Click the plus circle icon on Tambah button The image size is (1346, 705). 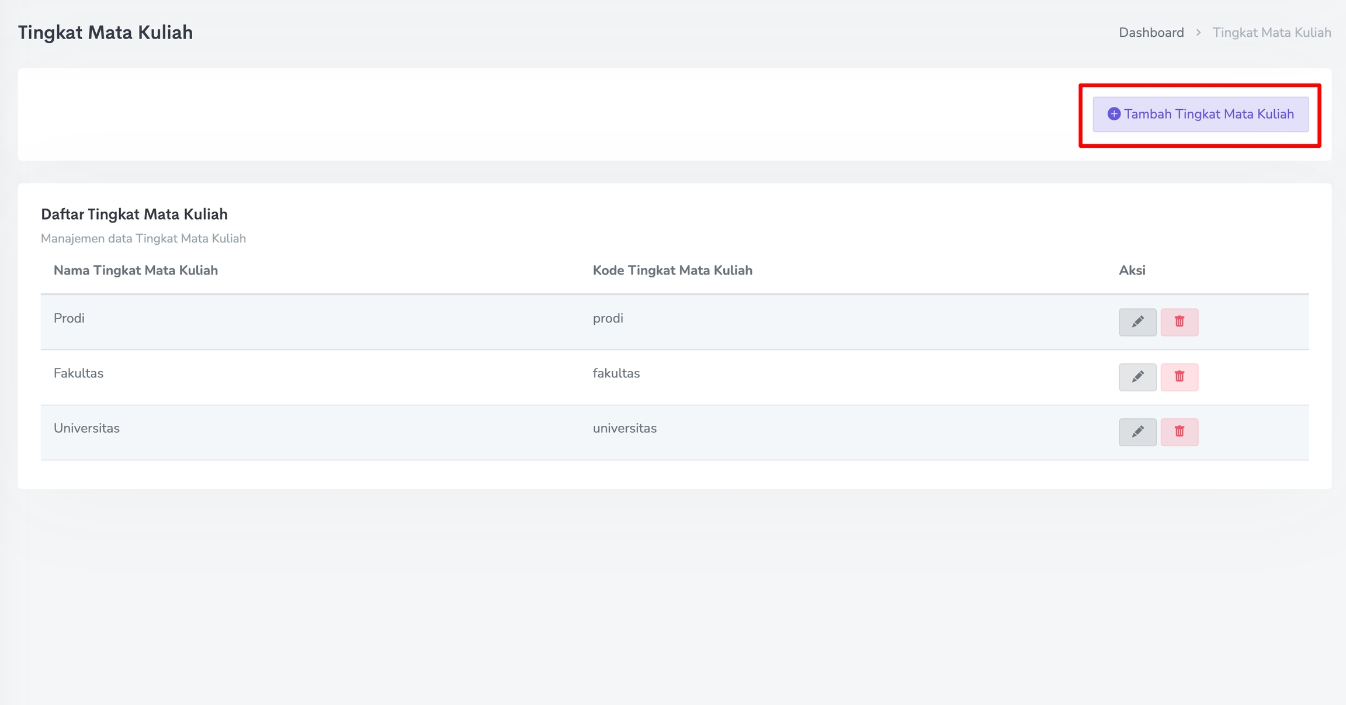[x=1113, y=114]
